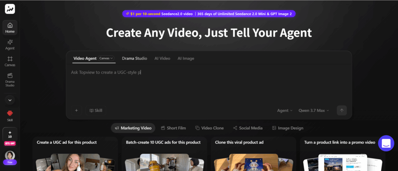Open the chat support widget
The height and width of the screenshot is (171, 398).
[386, 143]
